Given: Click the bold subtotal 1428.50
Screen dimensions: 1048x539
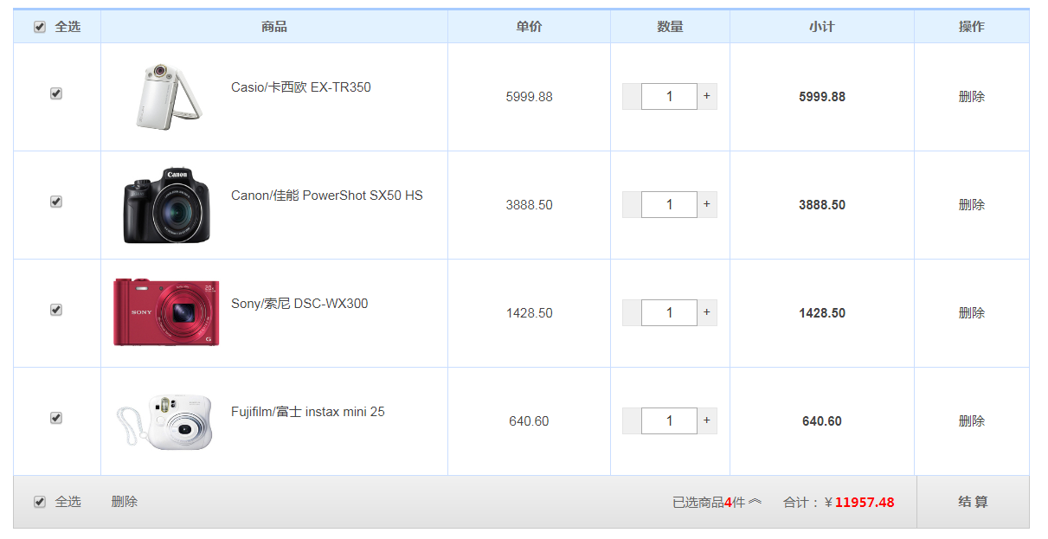Looking at the screenshot, I should coord(822,313).
